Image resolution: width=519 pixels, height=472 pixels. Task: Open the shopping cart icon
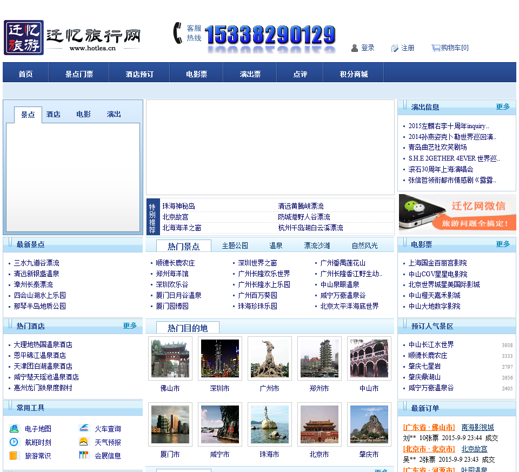pyautogui.click(x=435, y=48)
